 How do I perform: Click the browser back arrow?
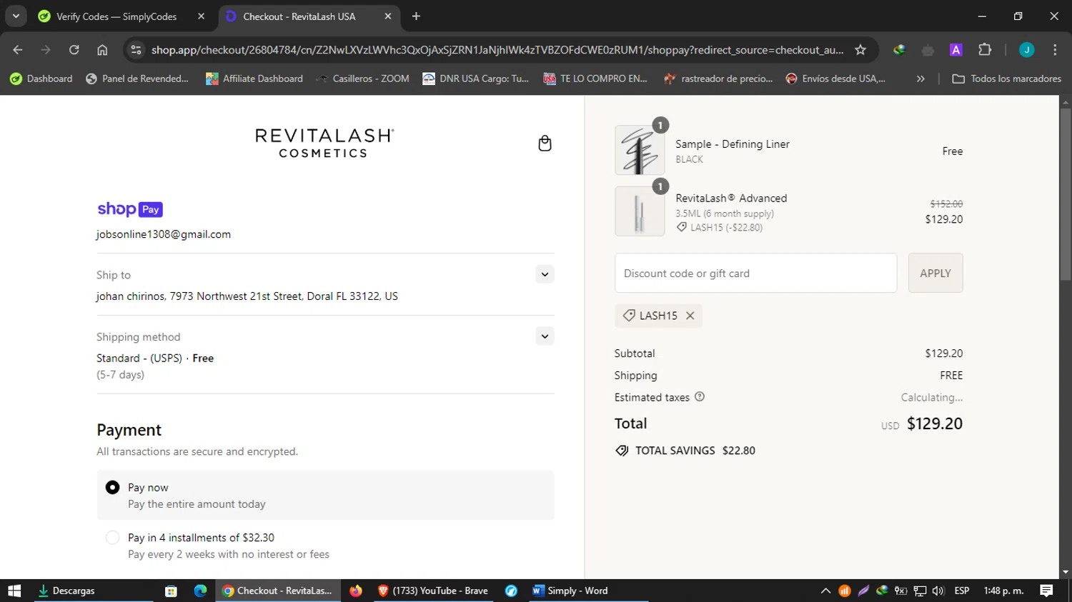[18, 50]
